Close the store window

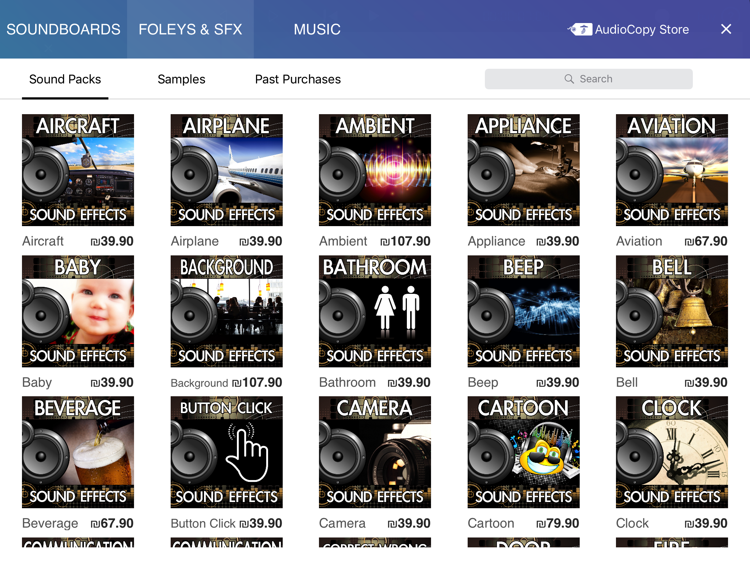point(726,29)
